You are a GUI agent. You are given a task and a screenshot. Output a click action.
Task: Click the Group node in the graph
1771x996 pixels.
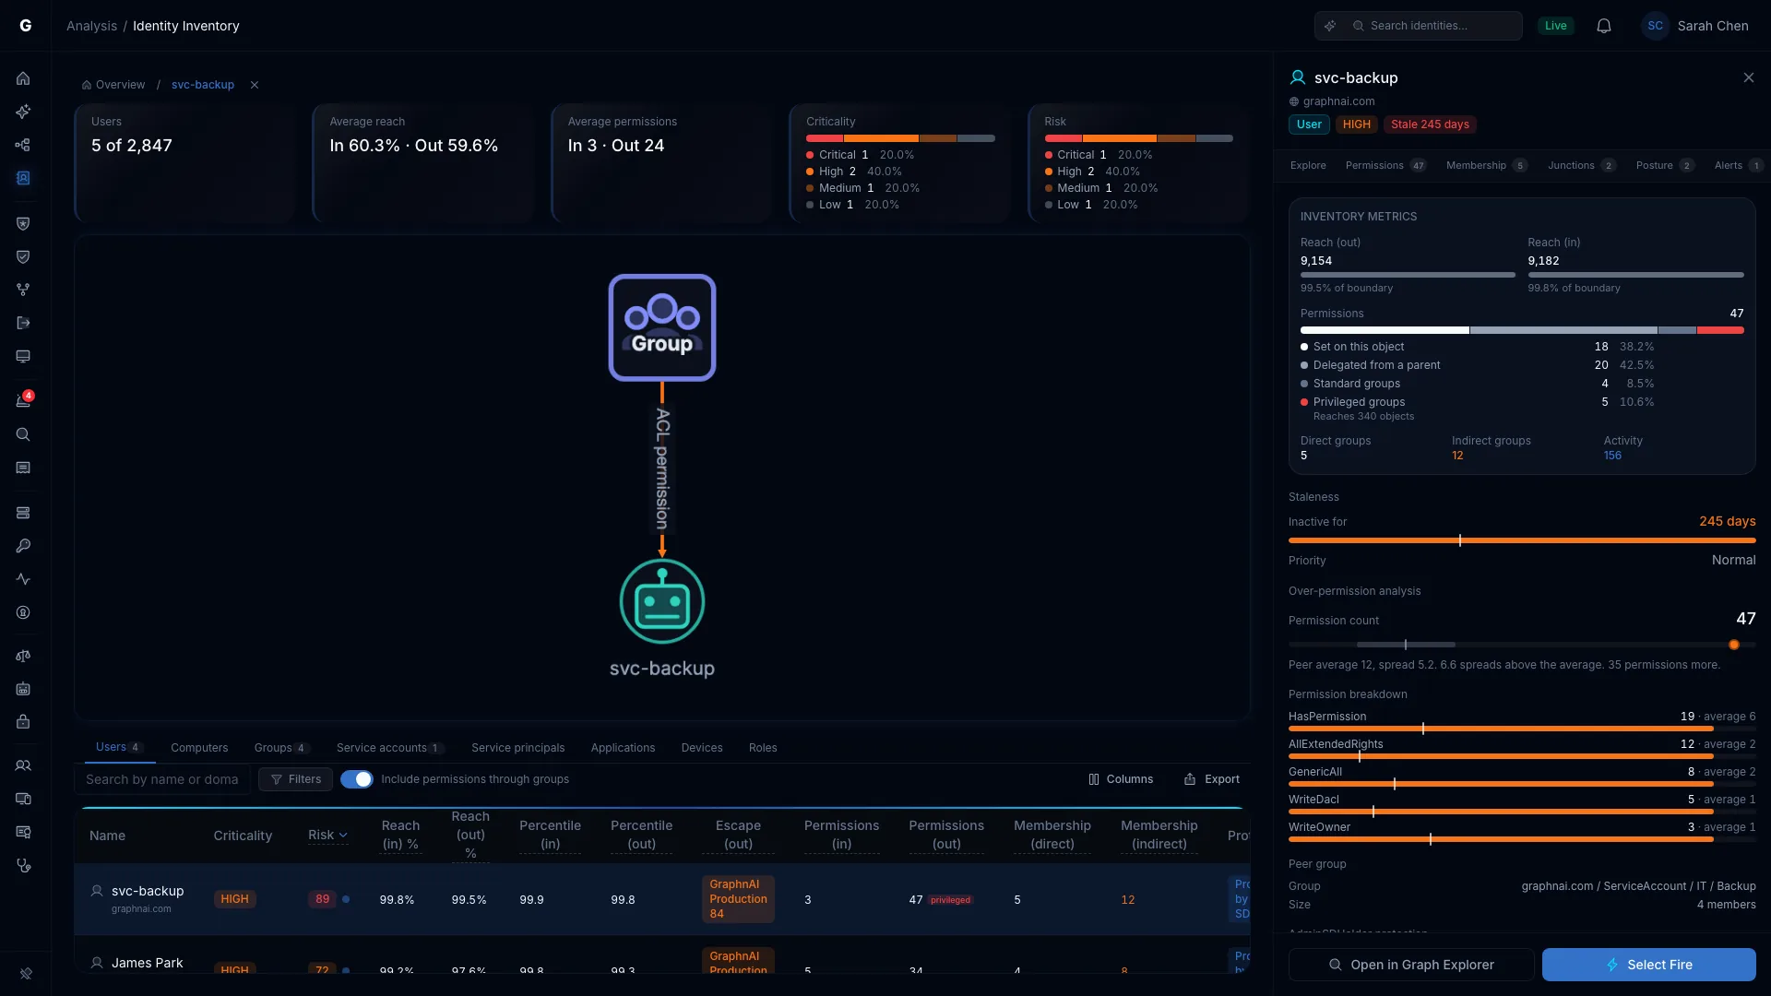click(662, 327)
